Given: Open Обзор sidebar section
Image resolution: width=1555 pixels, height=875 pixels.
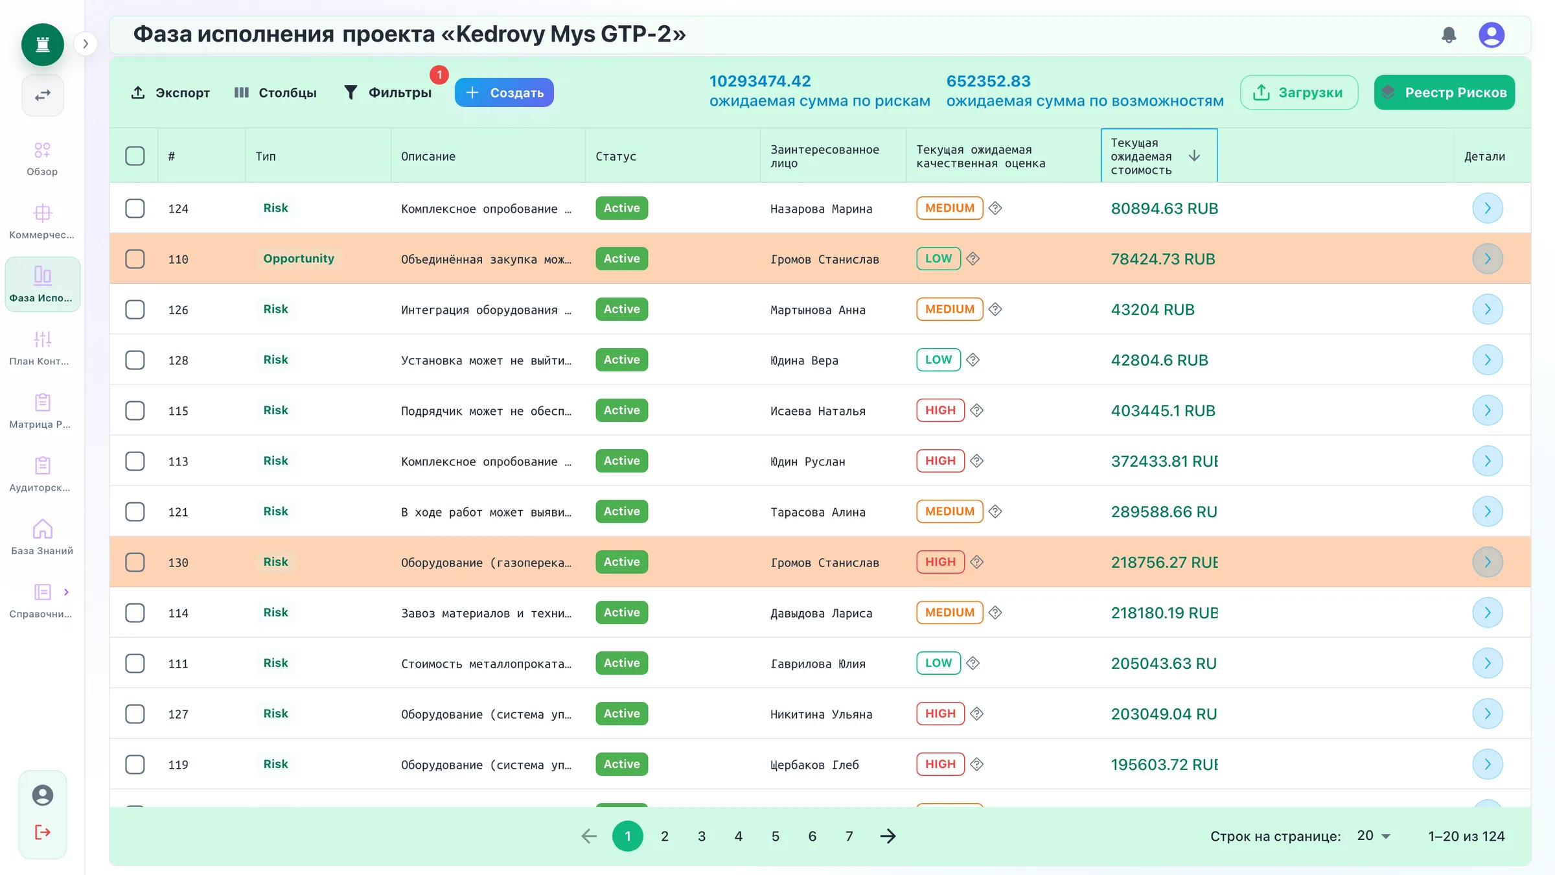Looking at the screenshot, I should 42,159.
